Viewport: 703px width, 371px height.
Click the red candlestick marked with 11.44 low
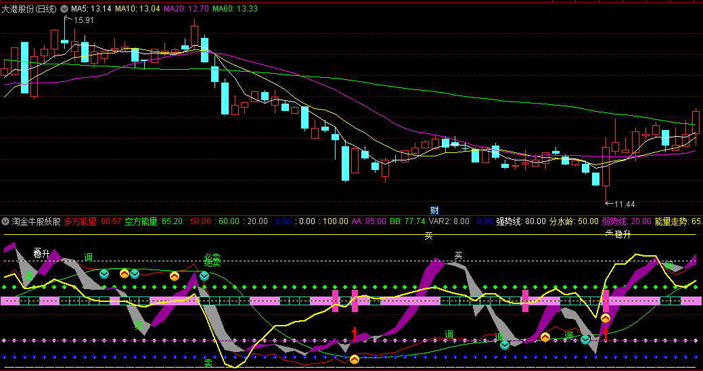tap(606, 167)
